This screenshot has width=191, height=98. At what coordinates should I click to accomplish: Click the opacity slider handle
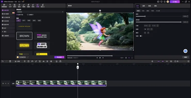coord(181,22)
